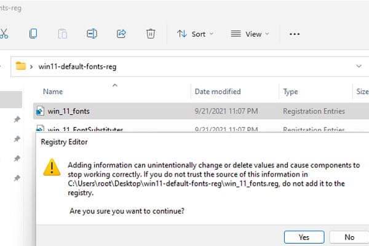Viewport: 369px width, 246px height.
Task: Click the Delete trash can icon
Action: (x=151, y=34)
